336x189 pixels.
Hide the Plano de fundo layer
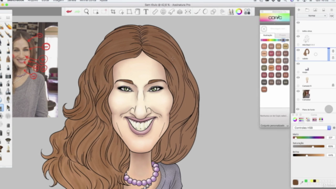(x=298, y=109)
